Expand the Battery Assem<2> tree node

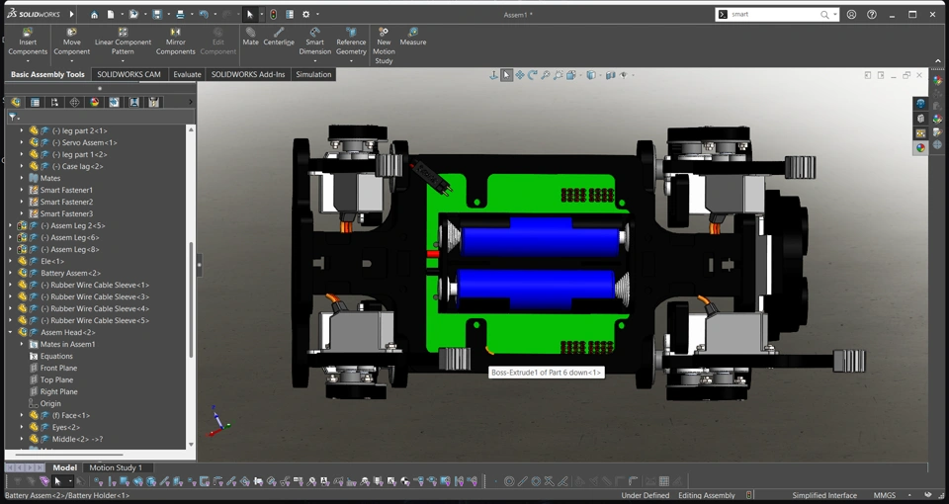pos(11,273)
